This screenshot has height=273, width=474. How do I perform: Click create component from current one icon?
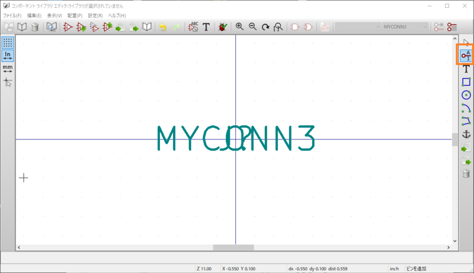[x=94, y=27]
